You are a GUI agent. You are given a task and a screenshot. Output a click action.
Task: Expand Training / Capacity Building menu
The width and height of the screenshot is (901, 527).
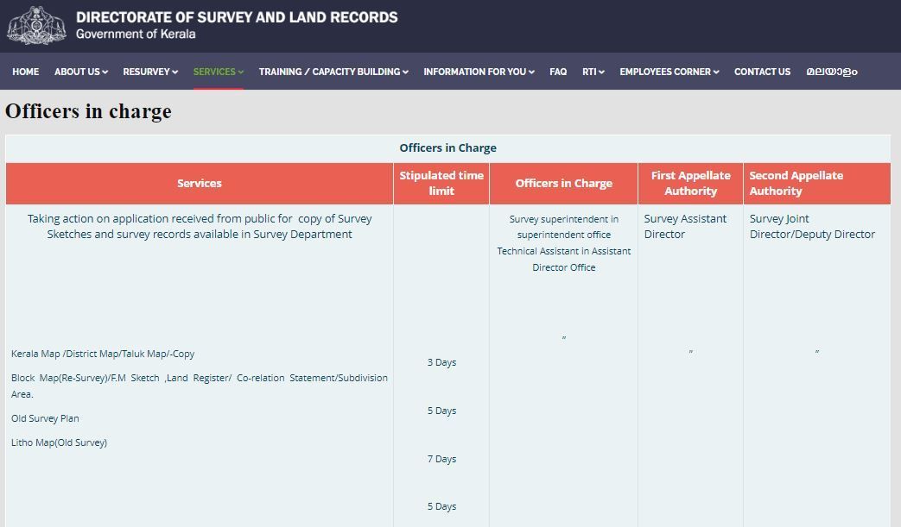(x=333, y=72)
